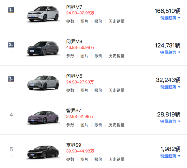Open 历史销量 for 享界S9
This screenshot has width=187, height=168.
(116, 159)
